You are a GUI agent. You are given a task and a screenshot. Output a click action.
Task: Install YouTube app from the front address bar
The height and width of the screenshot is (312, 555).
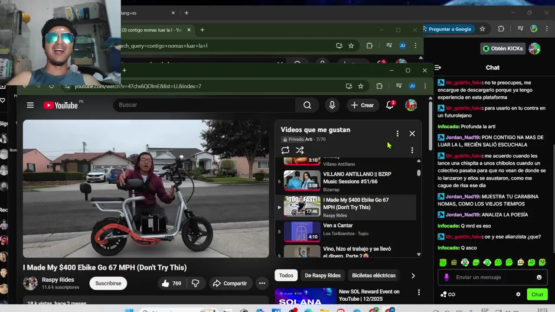pos(349,86)
